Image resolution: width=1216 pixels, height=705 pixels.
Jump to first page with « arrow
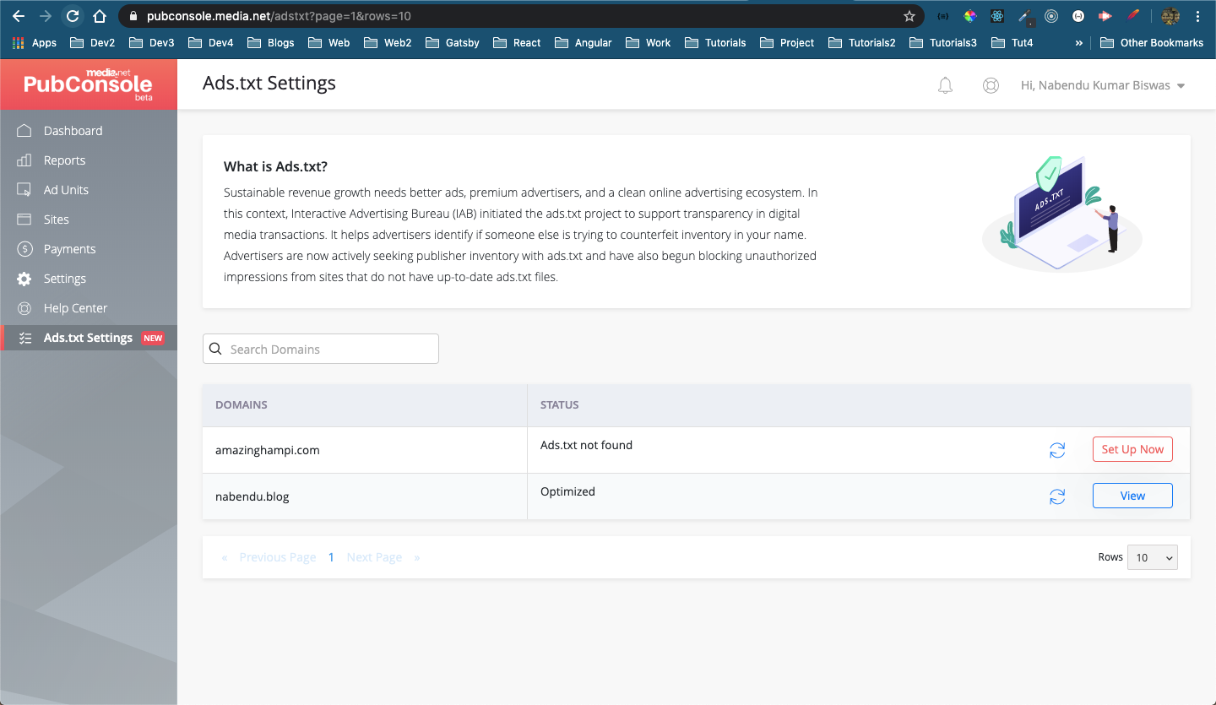[225, 557]
